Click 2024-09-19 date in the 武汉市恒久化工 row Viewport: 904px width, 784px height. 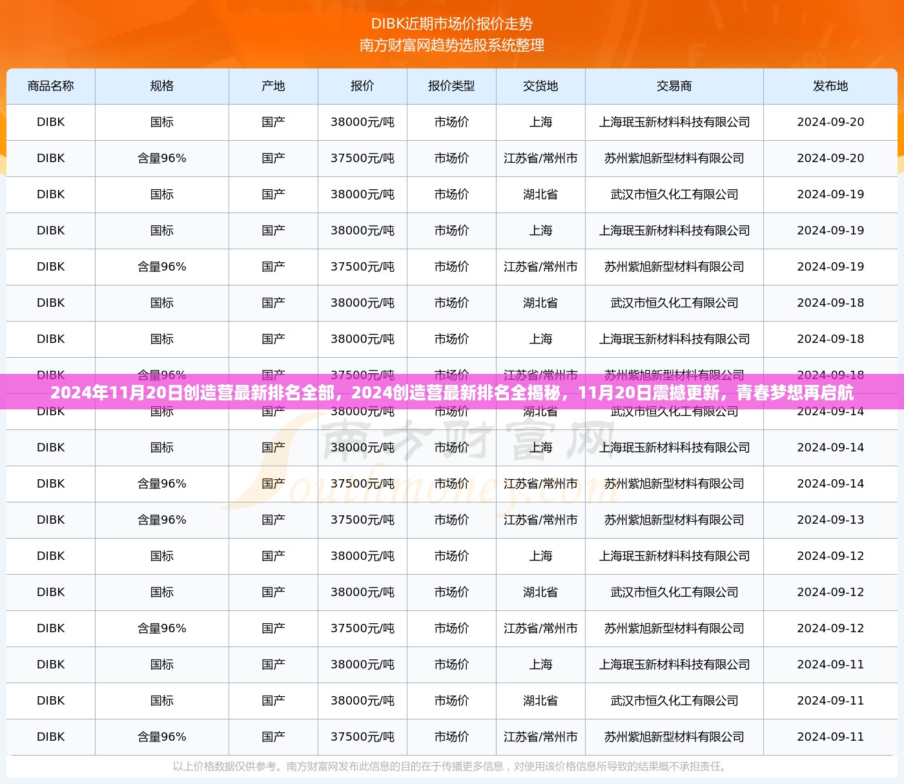[x=830, y=194]
